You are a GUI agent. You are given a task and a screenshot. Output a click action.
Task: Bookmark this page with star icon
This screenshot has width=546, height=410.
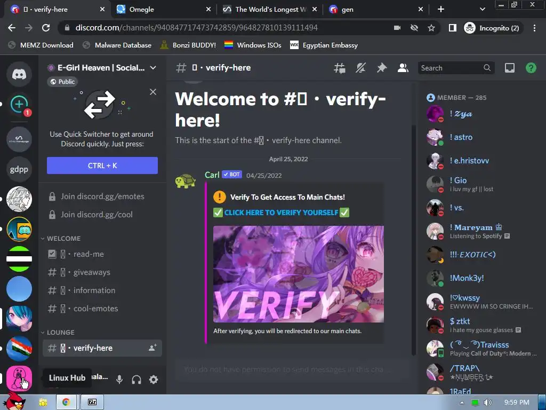[431, 28]
